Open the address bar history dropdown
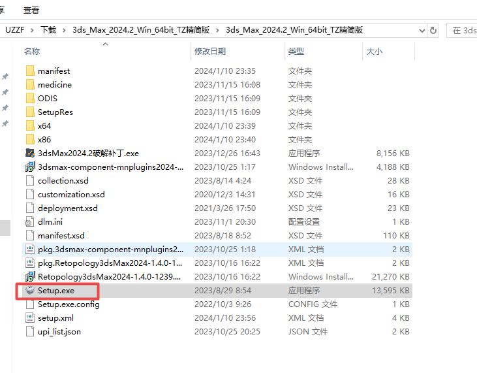Image resolution: width=477 pixels, height=373 pixels. pos(421,30)
